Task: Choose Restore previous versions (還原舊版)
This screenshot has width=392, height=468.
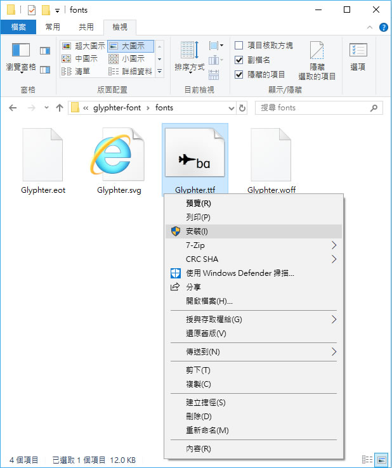Action: tap(254, 334)
